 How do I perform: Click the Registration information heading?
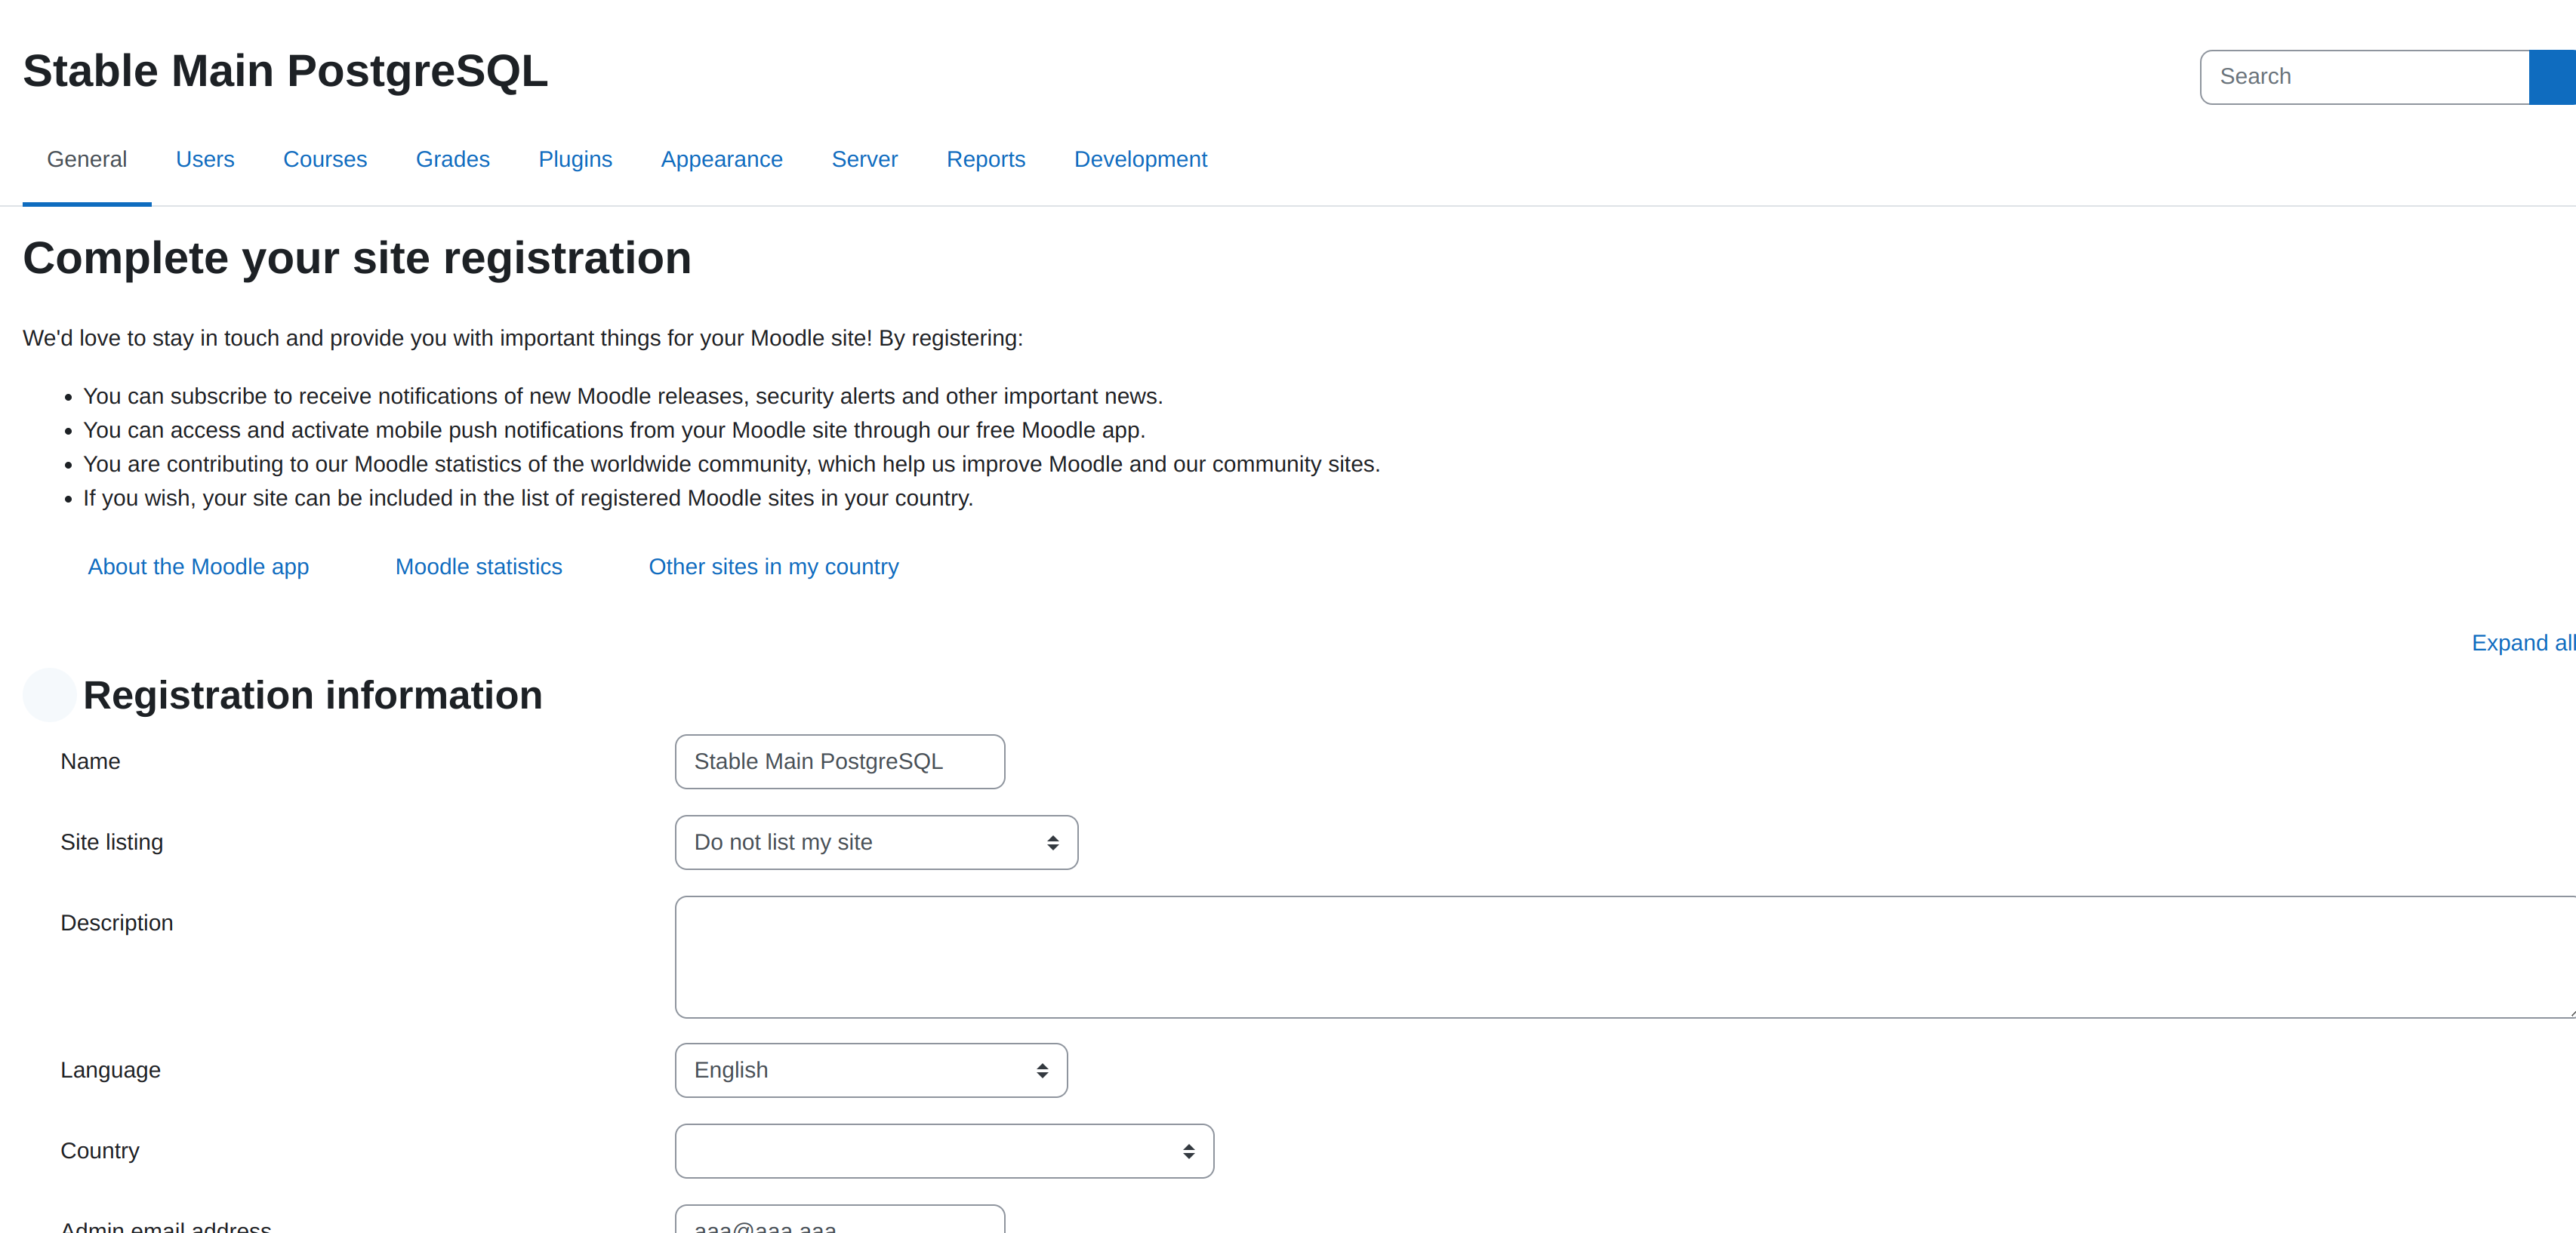point(312,696)
